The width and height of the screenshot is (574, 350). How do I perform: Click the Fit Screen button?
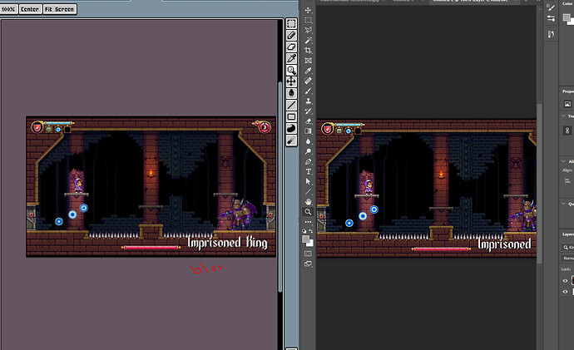pyautogui.click(x=60, y=9)
